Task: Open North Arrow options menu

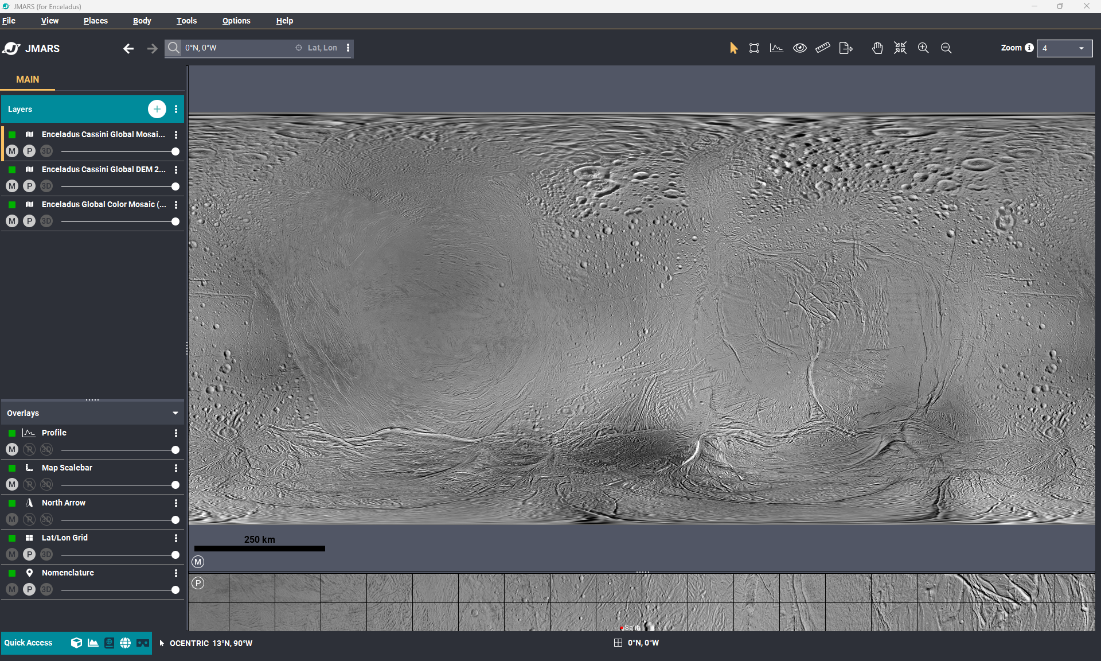Action: click(176, 503)
